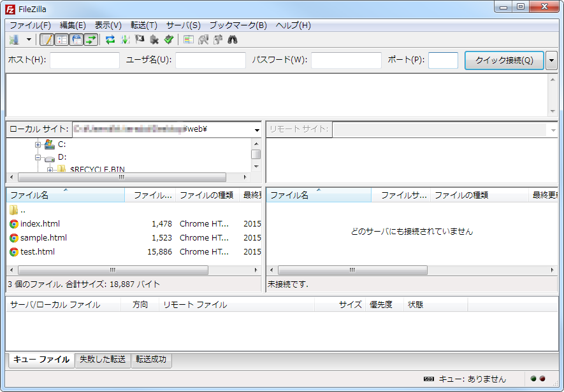
Task: Switch to キュー ファイル tab
Action: [41, 360]
